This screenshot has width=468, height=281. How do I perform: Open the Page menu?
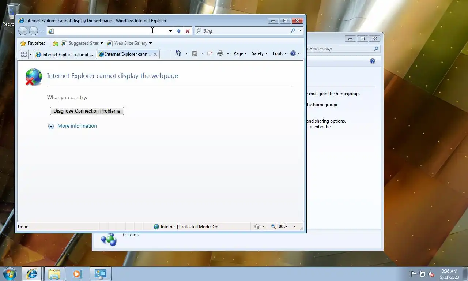pyautogui.click(x=240, y=53)
